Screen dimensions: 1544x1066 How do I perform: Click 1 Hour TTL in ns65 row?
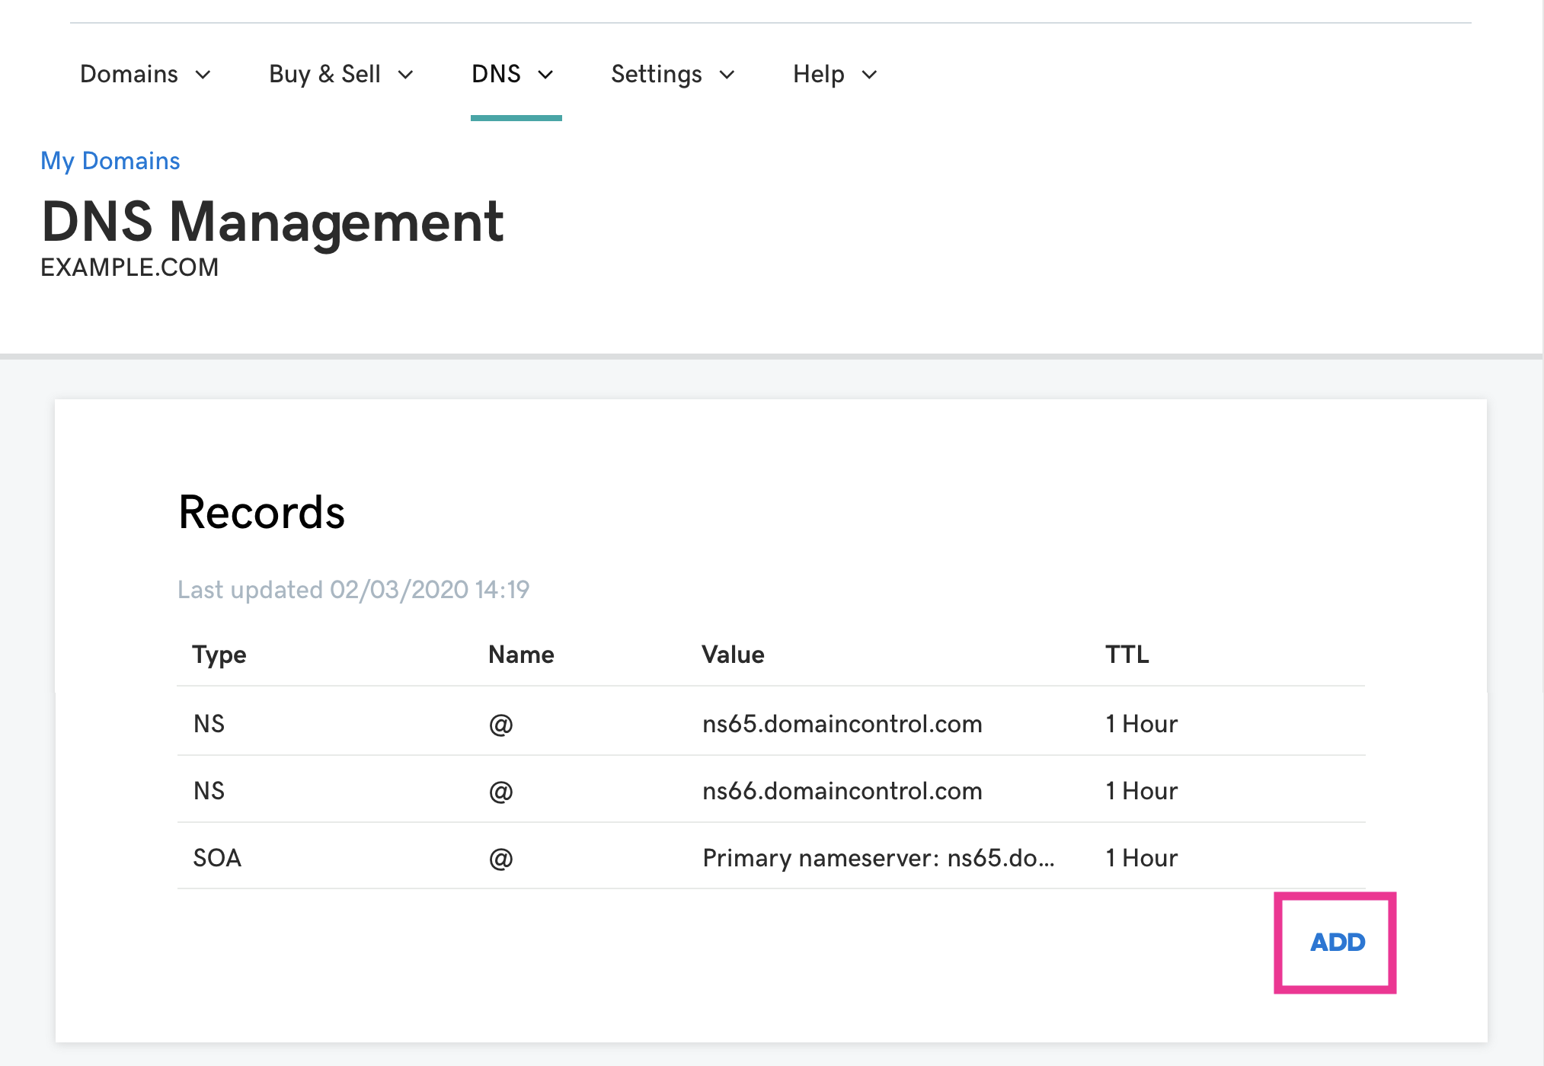[x=1141, y=724]
